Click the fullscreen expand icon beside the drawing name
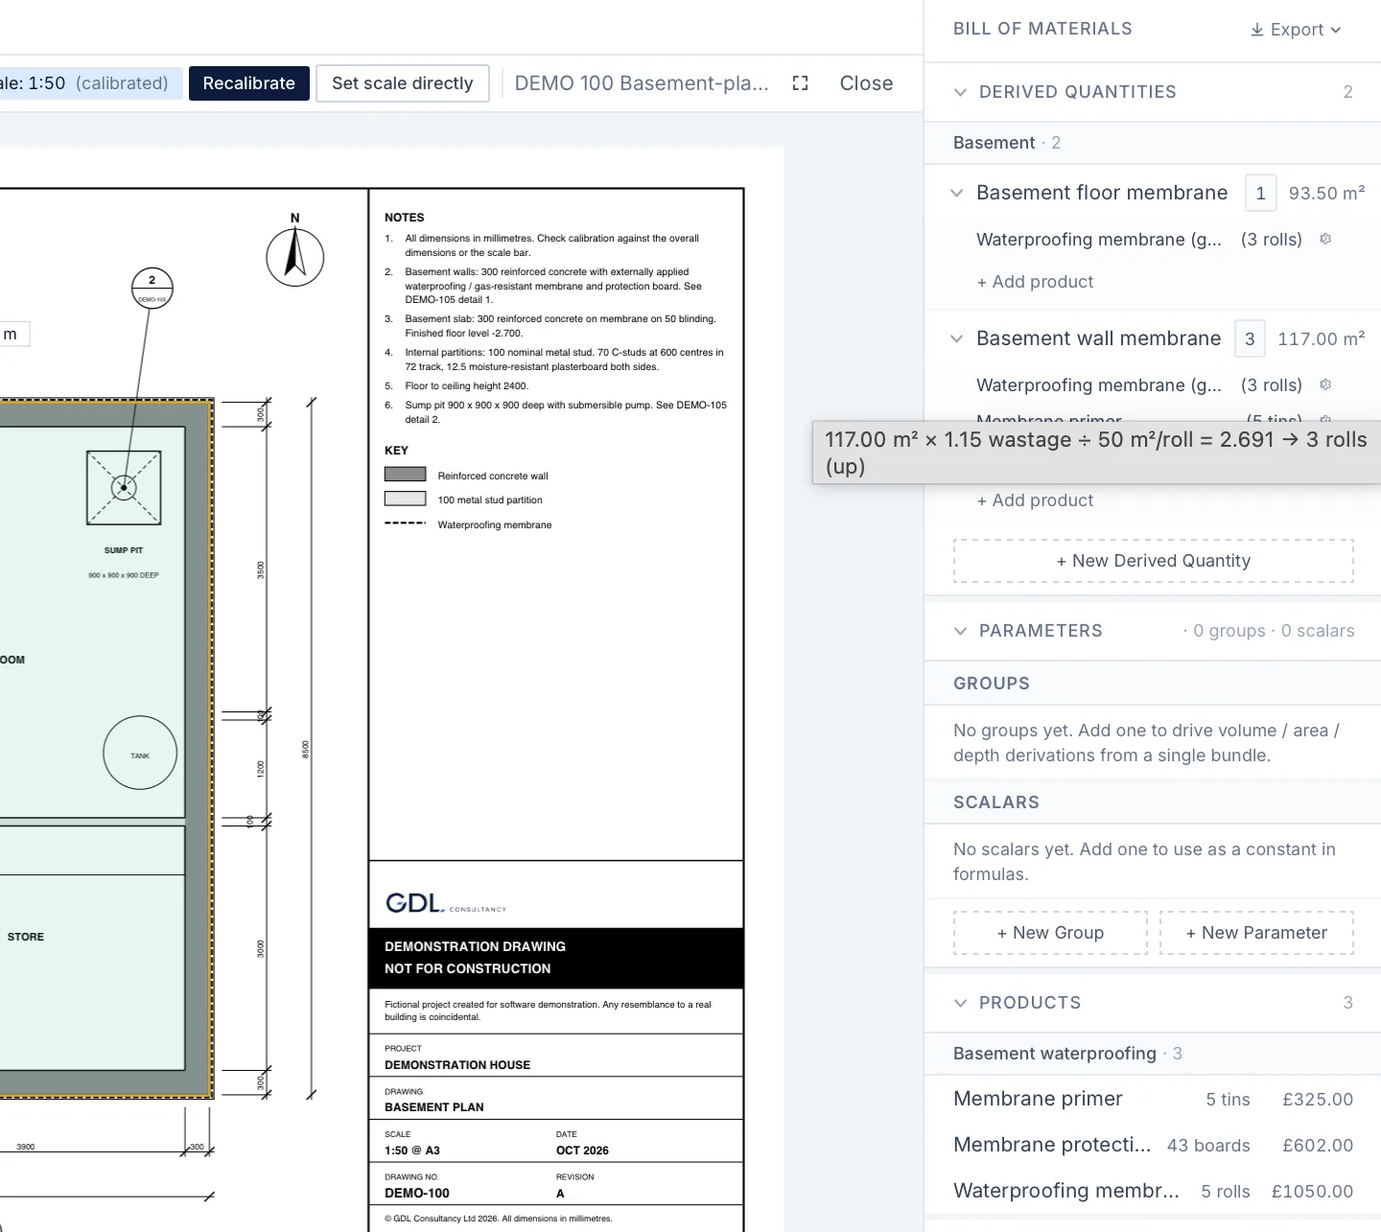The height and width of the screenshot is (1232, 1381). tap(800, 83)
